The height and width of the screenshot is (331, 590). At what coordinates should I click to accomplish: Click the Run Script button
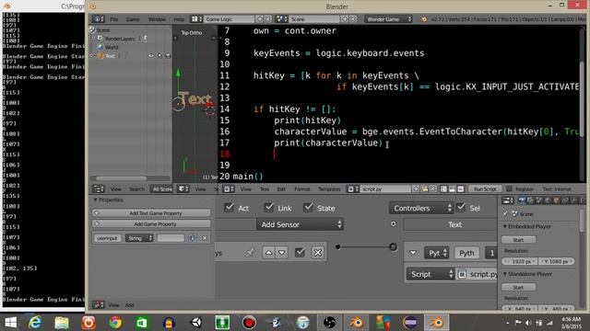[x=485, y=189]
